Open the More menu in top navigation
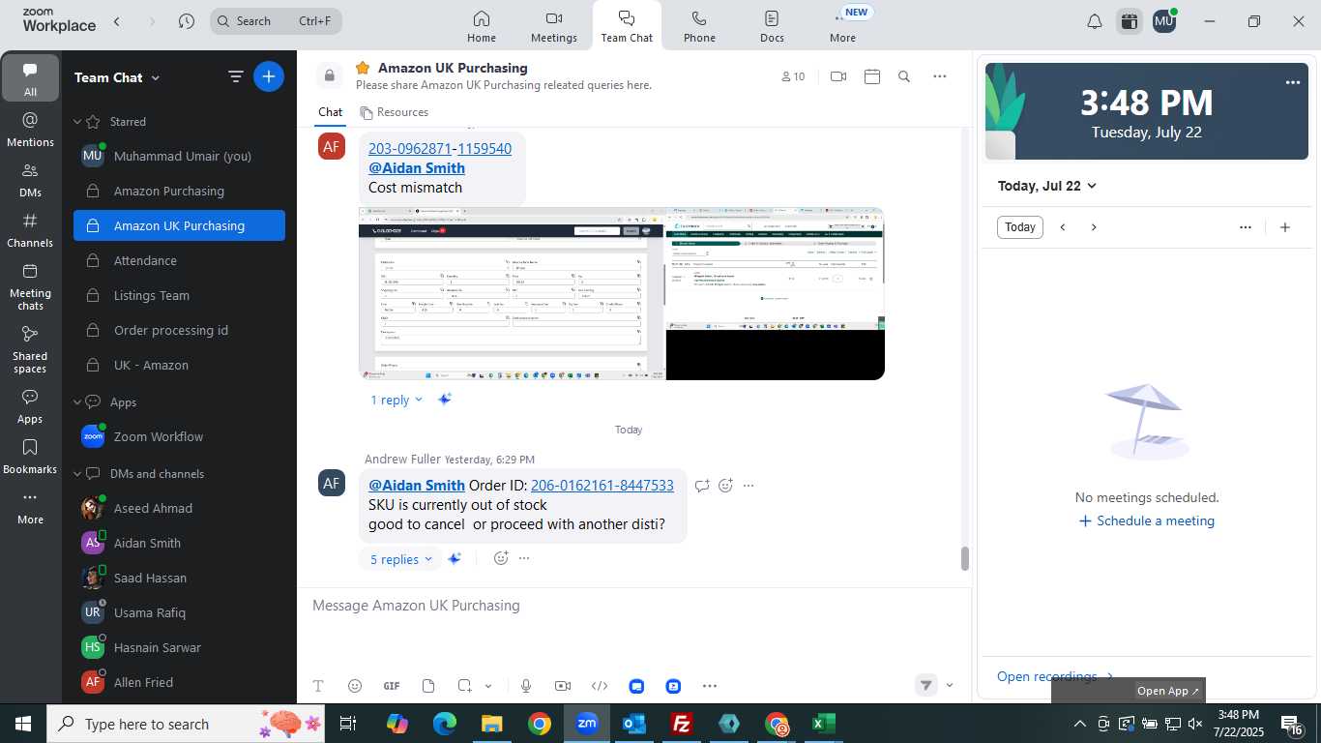Viewport: 1321px width, 743px height. tap(842, 26)
